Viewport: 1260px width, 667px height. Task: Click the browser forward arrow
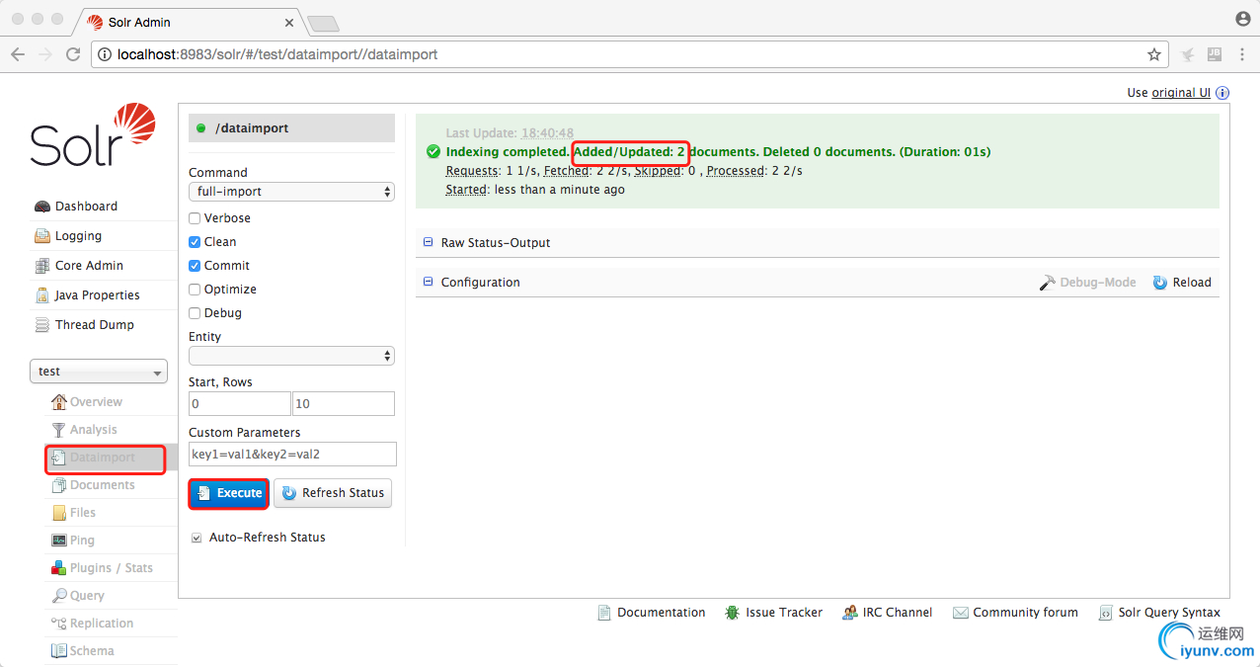45,54
